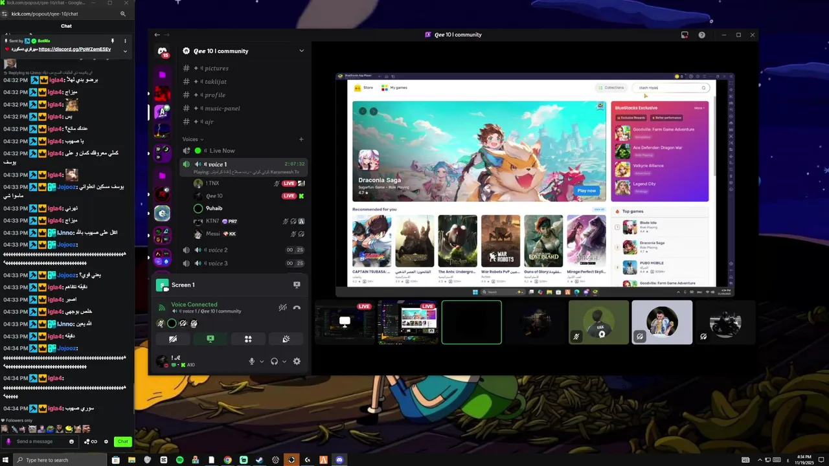Turn on camera in Discord voice panel
This screenshot has width=829, height=466.
172,338
